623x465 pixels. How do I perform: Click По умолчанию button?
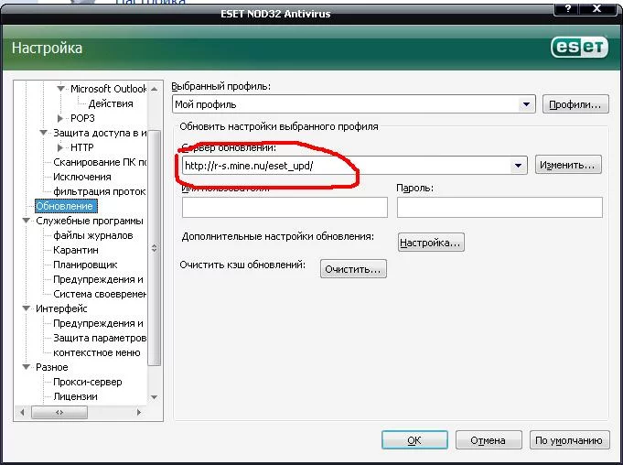click(x=569, y=440)
